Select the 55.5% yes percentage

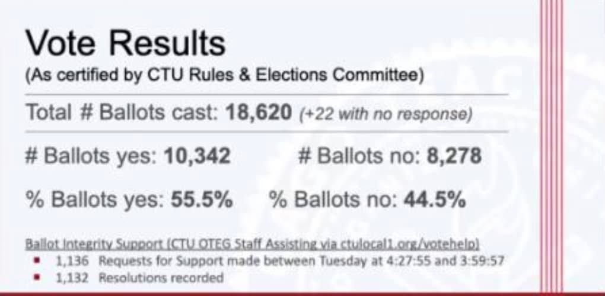202,200
